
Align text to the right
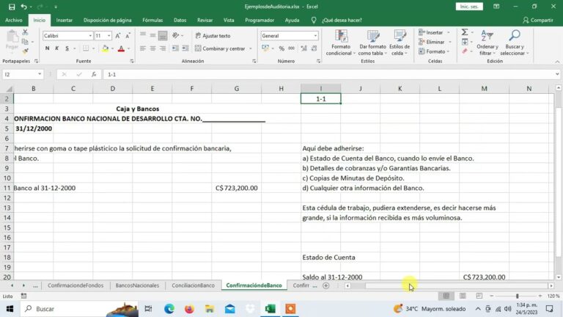[163, 48]
